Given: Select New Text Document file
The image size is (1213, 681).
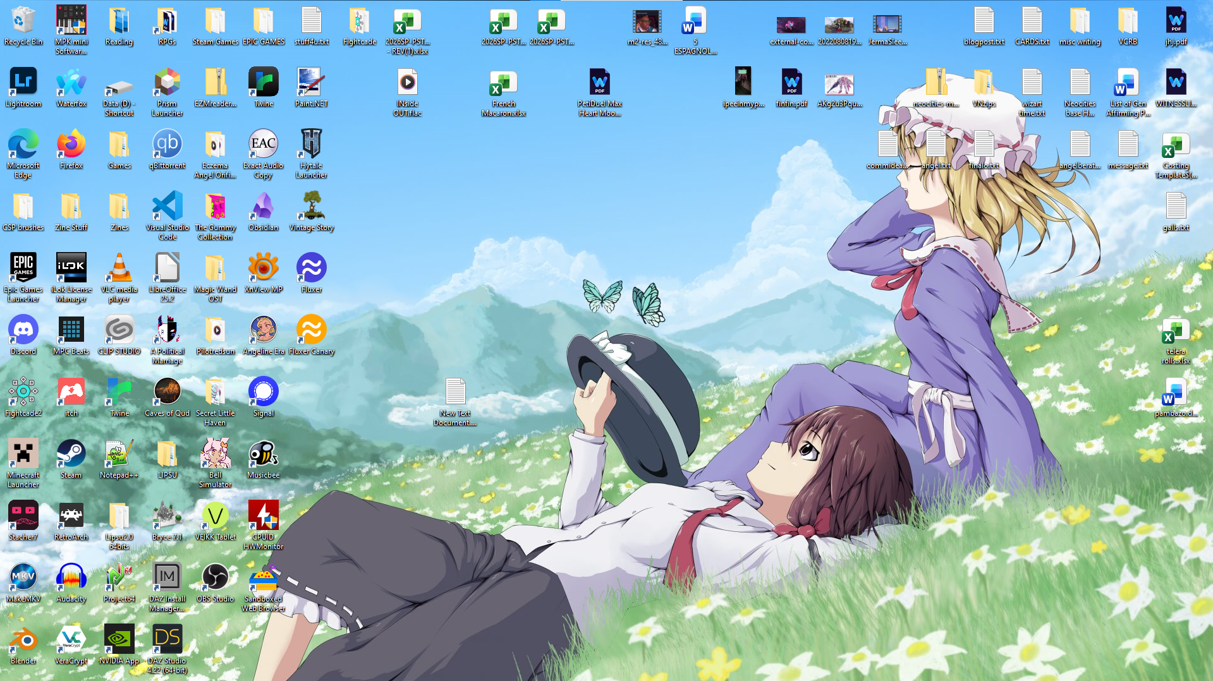Looking at the screenshot, I should point(456,402).
